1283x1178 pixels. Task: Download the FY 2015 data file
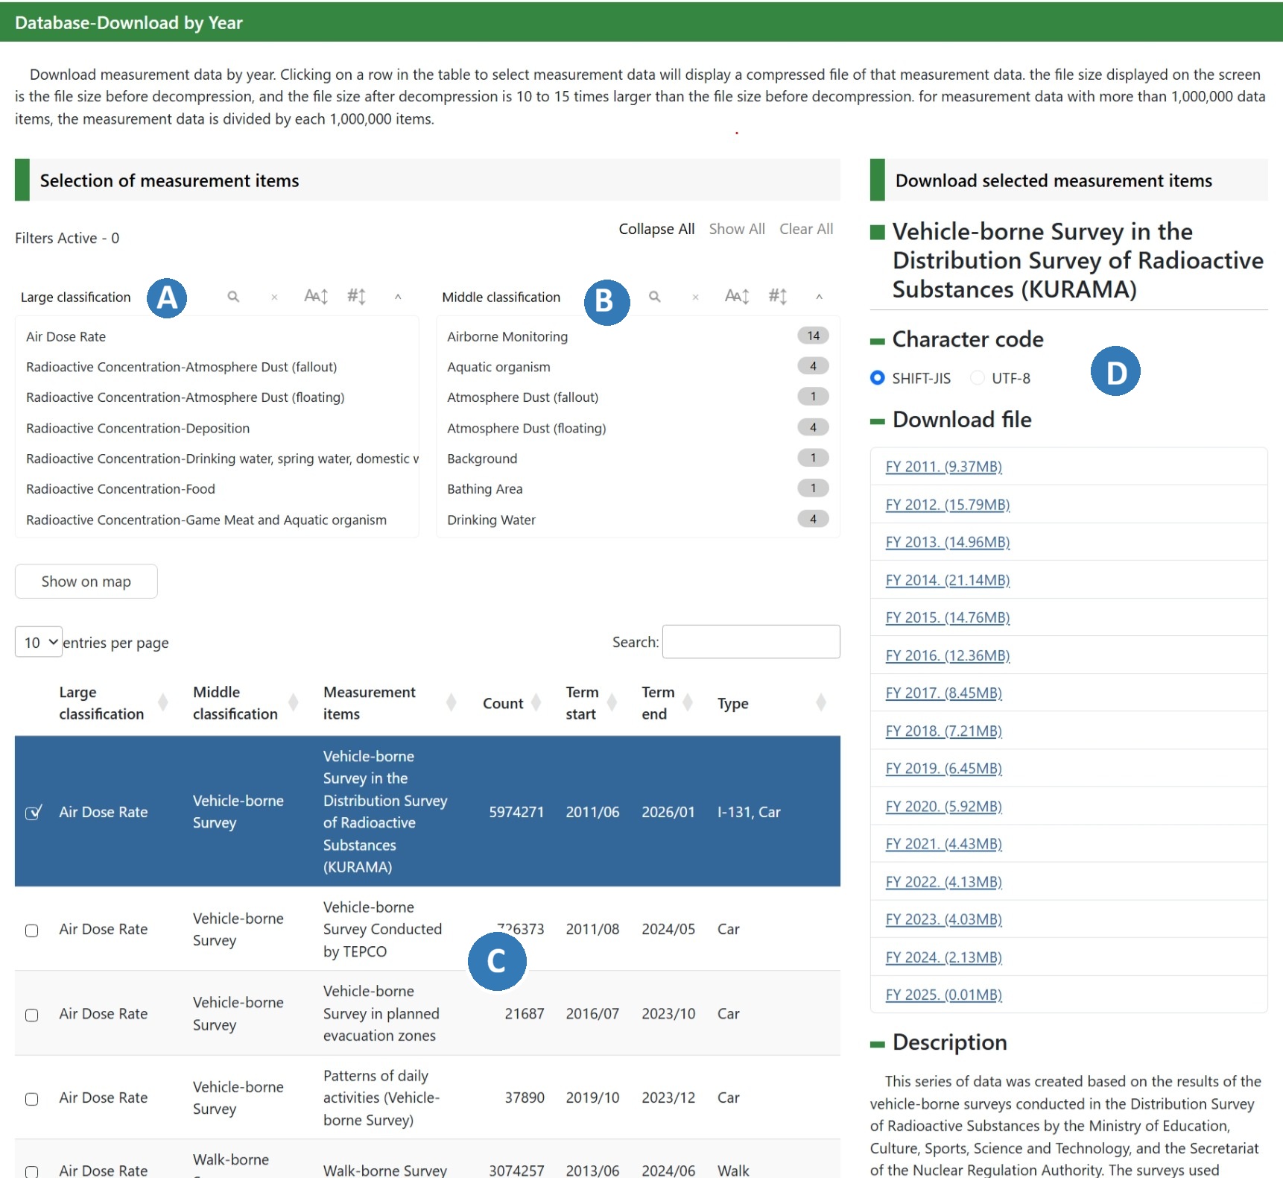coord(946,617)
